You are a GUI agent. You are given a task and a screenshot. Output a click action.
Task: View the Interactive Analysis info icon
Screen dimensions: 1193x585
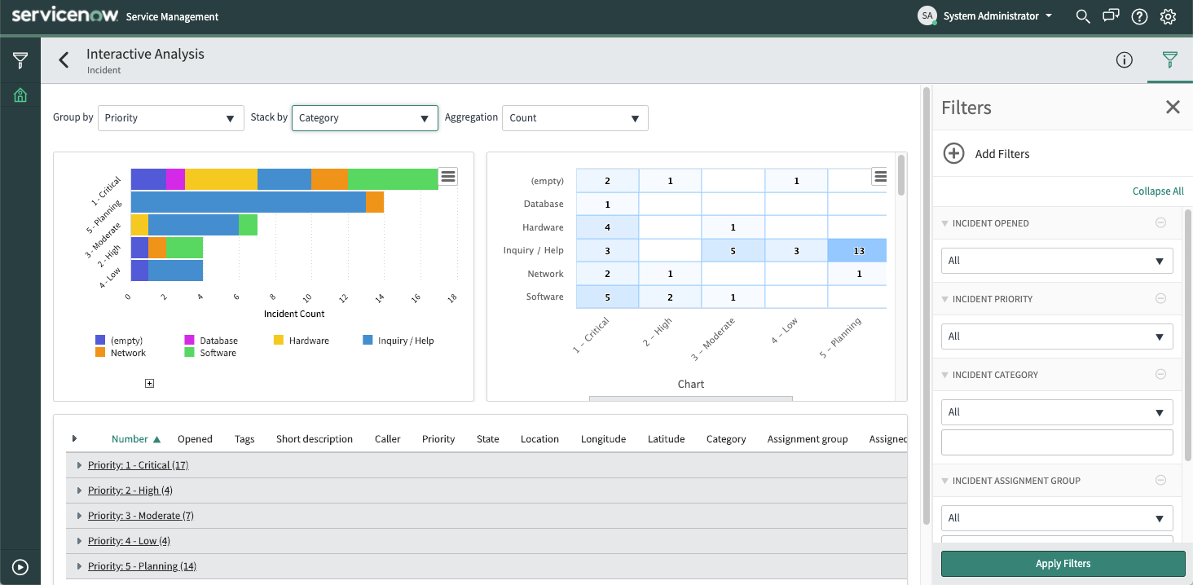1125,59
